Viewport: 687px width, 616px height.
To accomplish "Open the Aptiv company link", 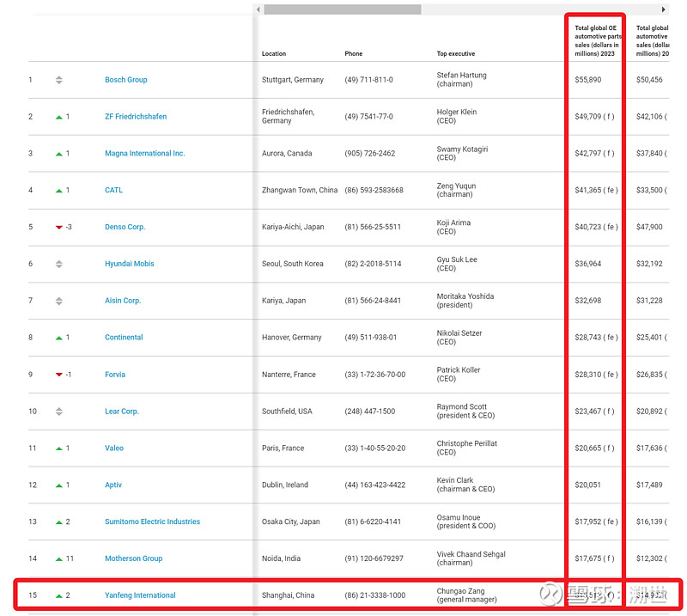I will pyautogui.click(x=113, y=485).
